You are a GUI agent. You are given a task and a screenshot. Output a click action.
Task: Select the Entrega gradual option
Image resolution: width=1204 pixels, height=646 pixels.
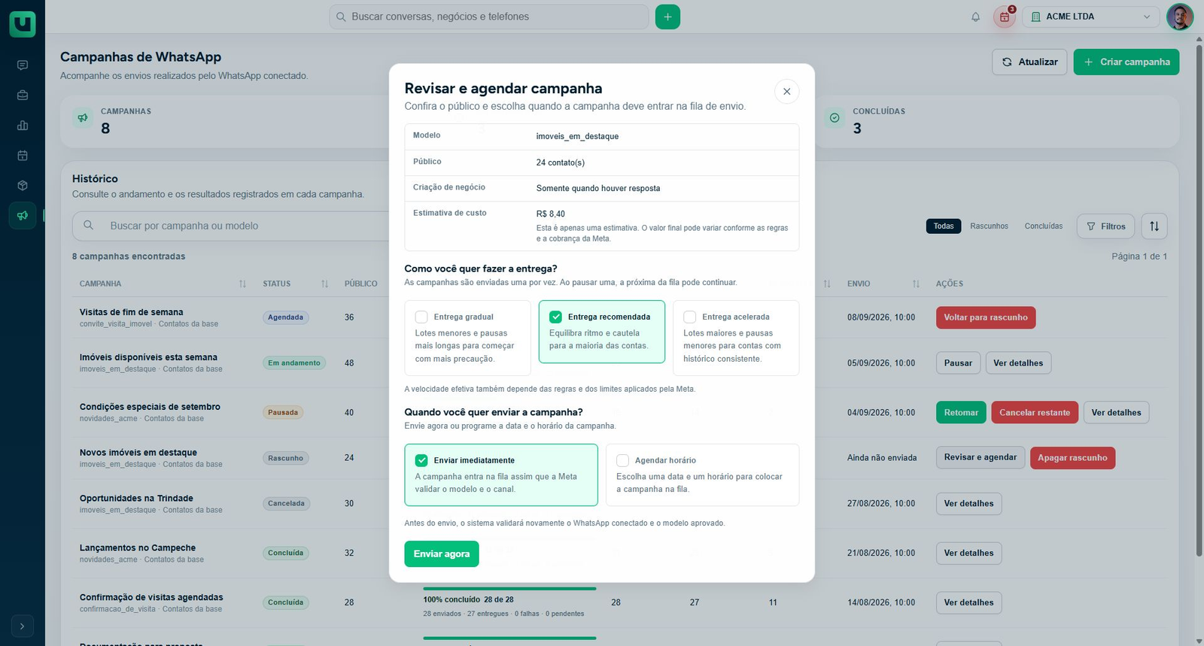[467, 338]
